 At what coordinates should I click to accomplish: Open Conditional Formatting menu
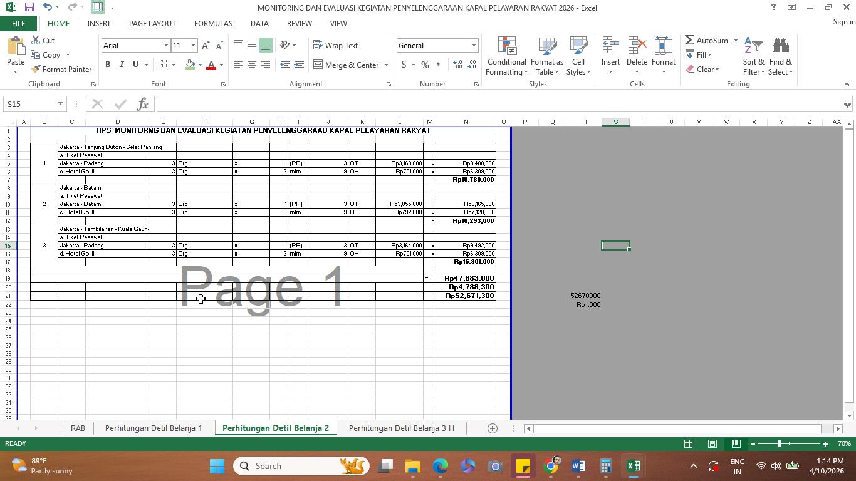(506, 56)
